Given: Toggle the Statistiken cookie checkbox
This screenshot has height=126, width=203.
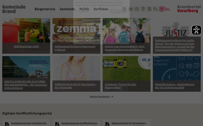Looking at the screenshot, I should [112, 11].
